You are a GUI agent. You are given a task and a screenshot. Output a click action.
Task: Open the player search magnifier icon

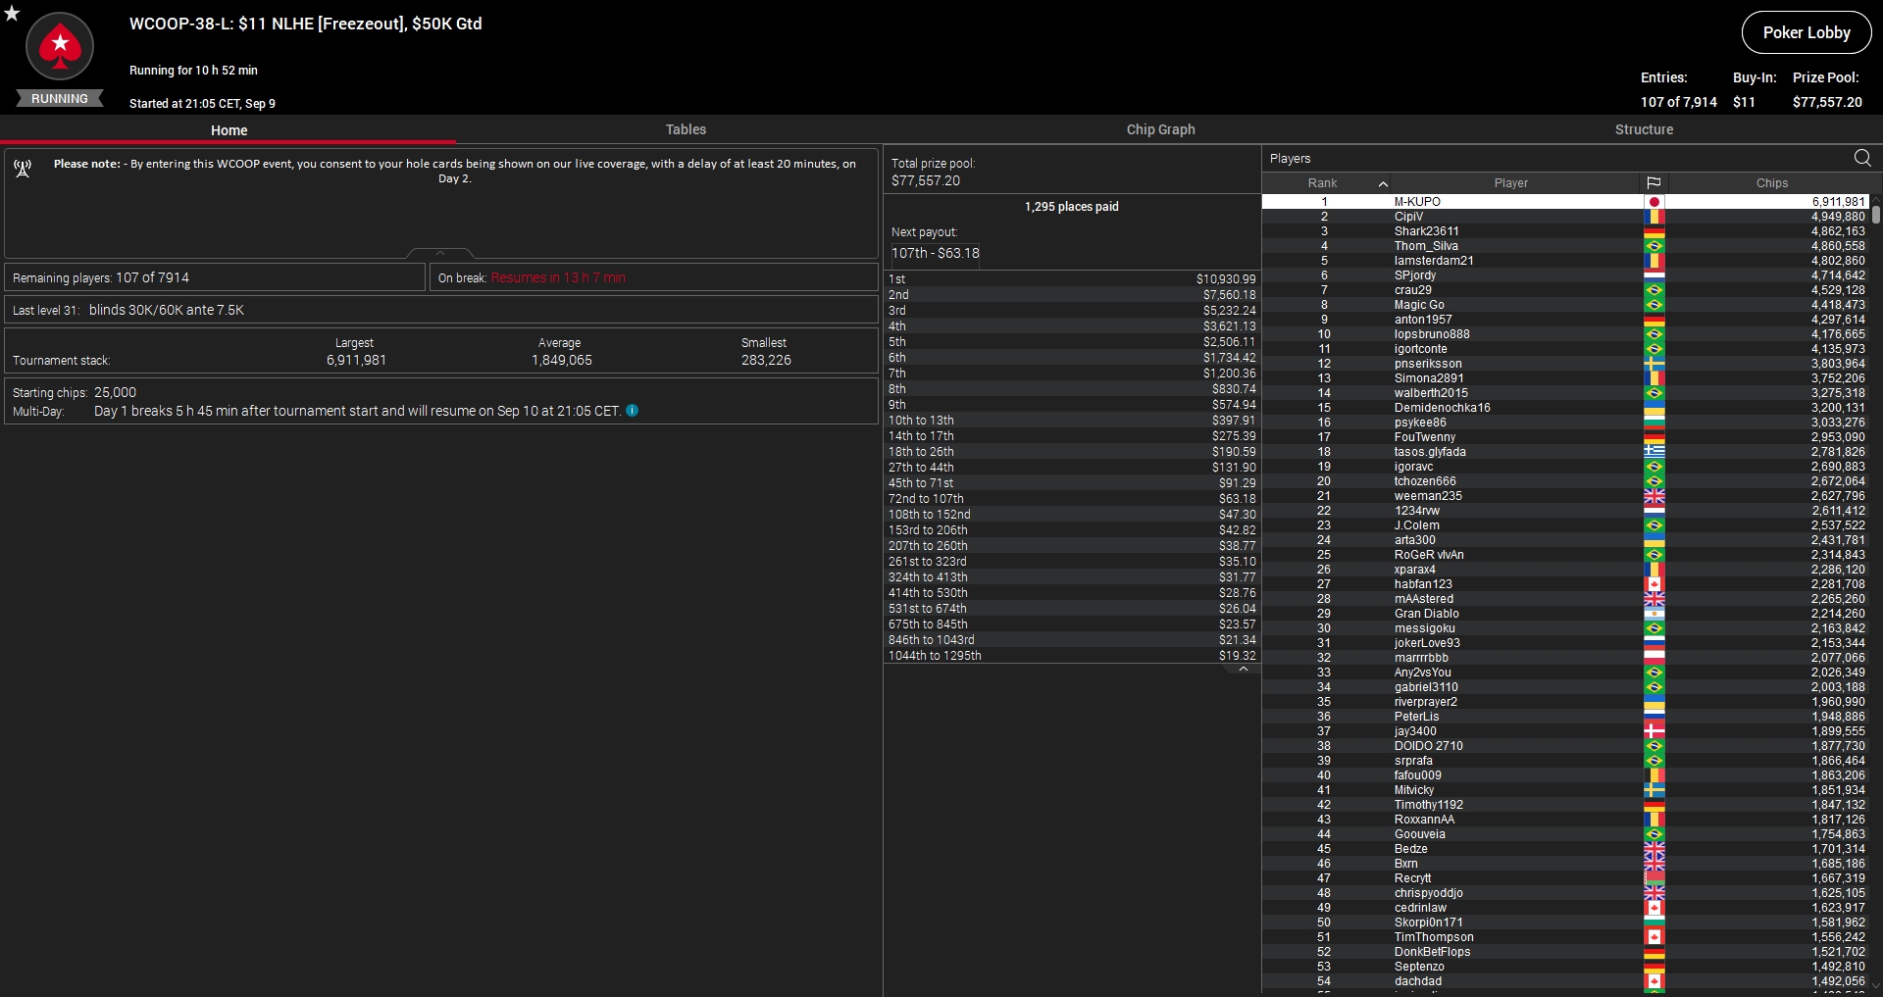tap(1862, 158)
